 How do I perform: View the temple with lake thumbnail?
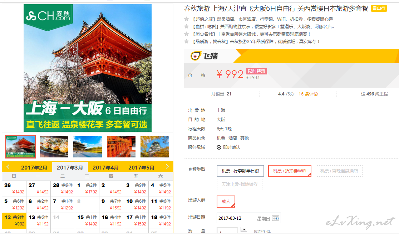88,147
